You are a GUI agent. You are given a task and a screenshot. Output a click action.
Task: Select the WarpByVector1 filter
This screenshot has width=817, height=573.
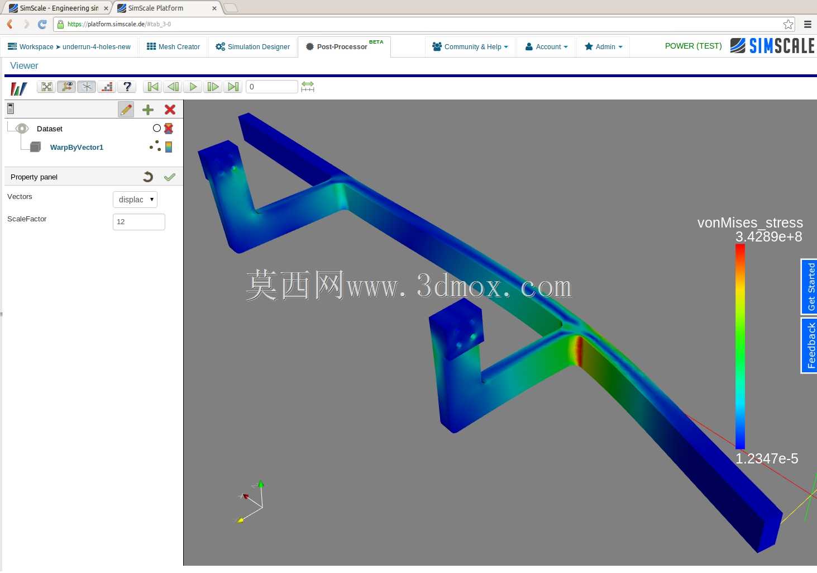77,148
